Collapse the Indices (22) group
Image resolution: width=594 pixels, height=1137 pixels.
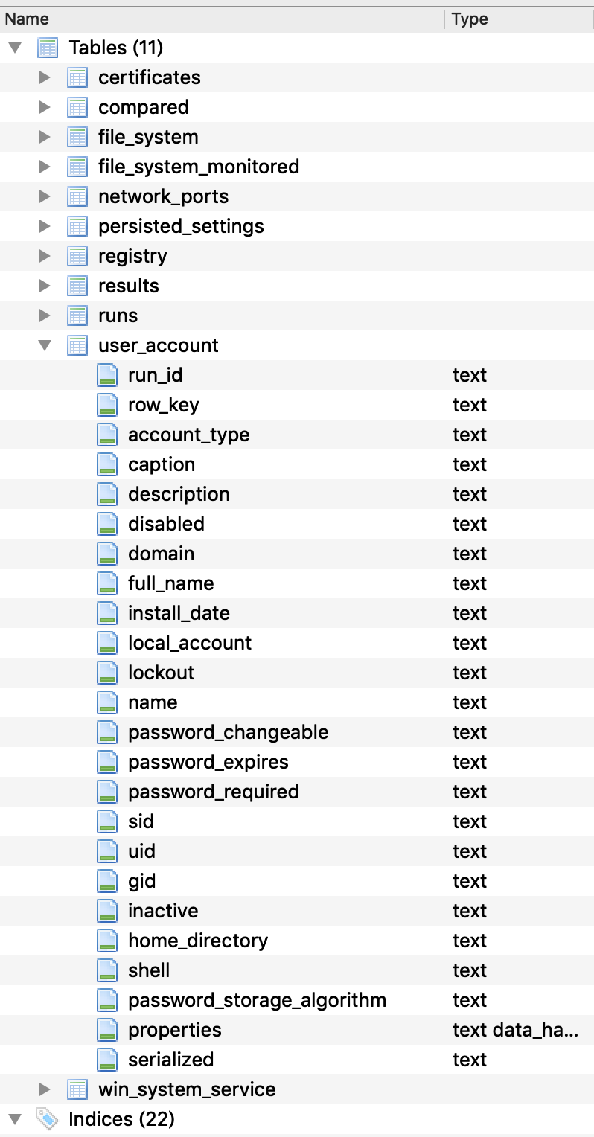point(15,1119)
